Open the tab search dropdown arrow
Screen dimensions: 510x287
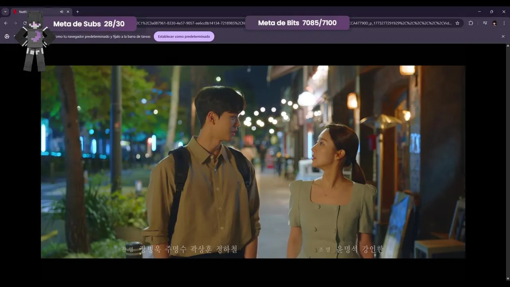[x=5, y=12]
